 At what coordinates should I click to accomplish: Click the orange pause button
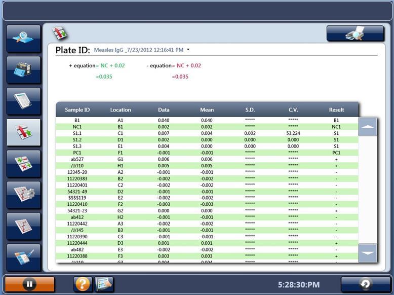click(29, 284)
